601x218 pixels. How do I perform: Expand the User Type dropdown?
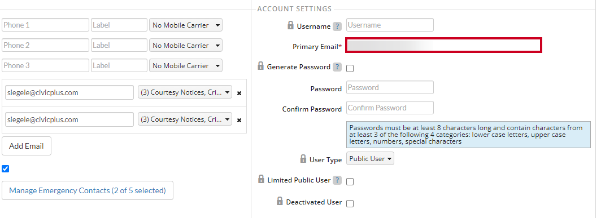[371, 159]
